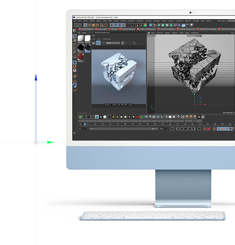Click the checkered pattern icon in bottom shelf
Viewport: 235px width, 245px height.
pyautogui.click(x=182, y=117)
